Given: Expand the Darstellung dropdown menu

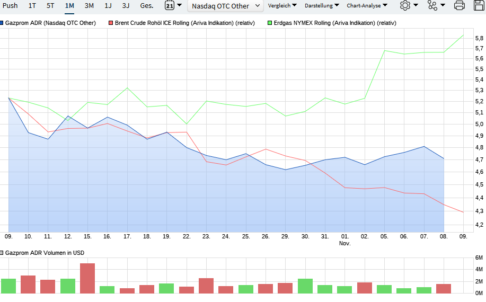Looking at the screenshot, I should (322, 6).
